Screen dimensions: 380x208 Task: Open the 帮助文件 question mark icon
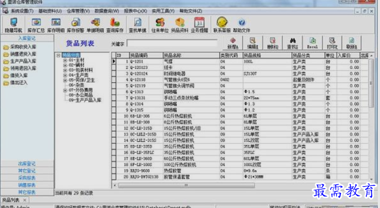(241, 25)
